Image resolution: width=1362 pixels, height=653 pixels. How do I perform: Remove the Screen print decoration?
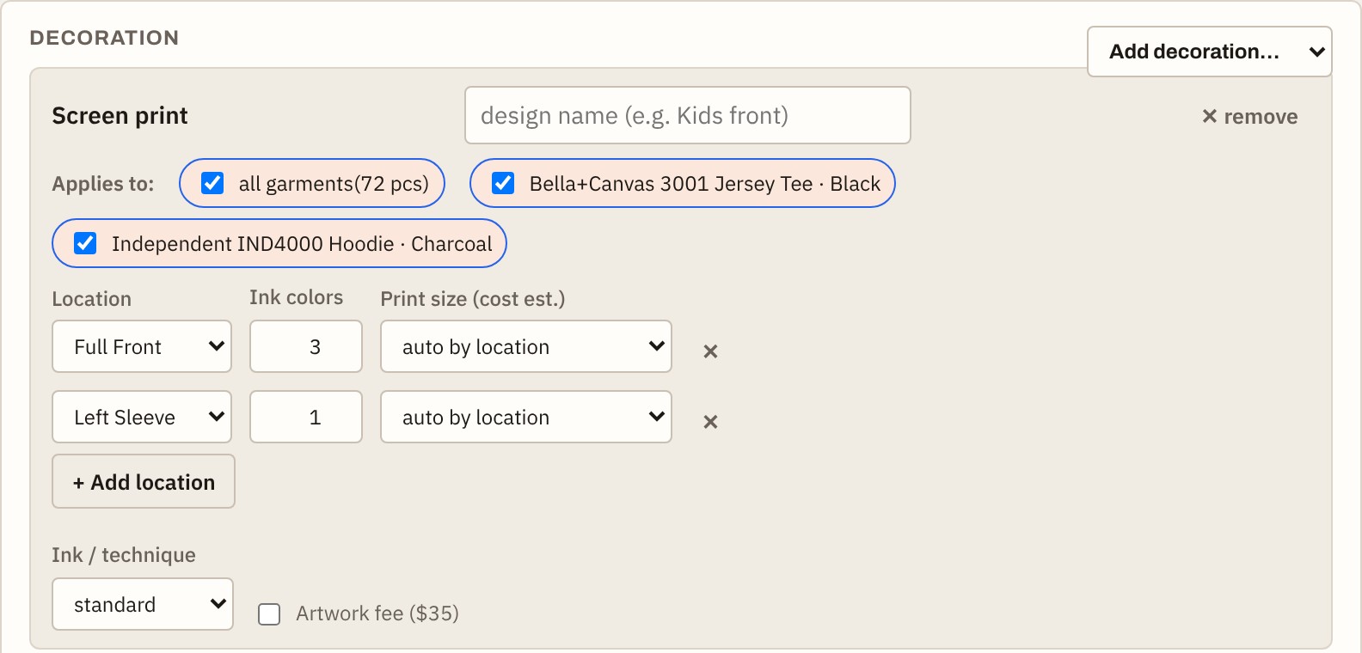click(x=1249, y=116)
